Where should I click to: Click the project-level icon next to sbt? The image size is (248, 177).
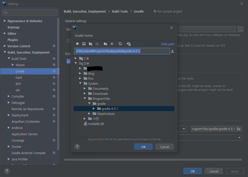(54, 90)
